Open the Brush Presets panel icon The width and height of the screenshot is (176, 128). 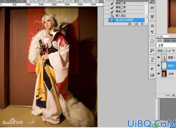[x=152, y=16]
